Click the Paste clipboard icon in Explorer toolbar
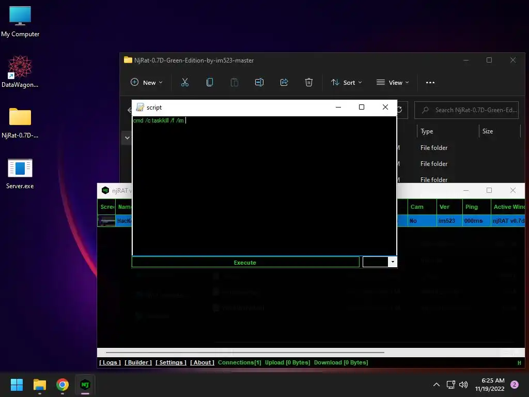 (234, 82)
